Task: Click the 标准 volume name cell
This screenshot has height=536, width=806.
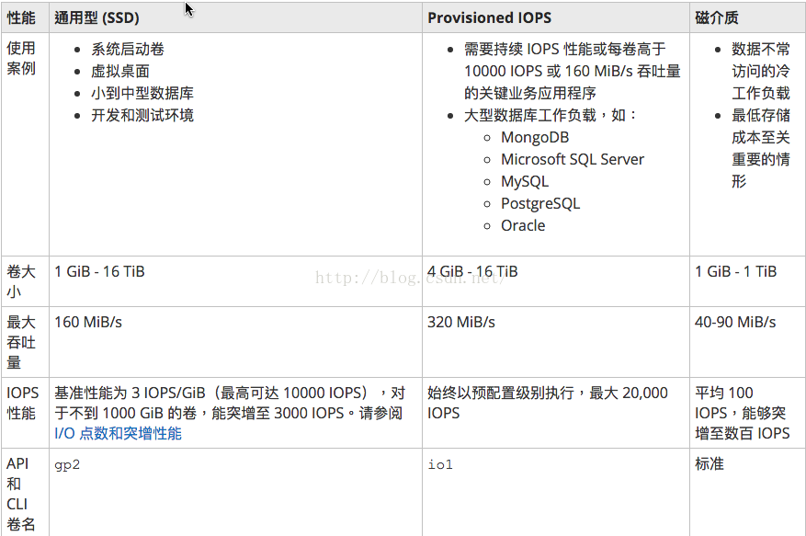Action: pos(747,492)
